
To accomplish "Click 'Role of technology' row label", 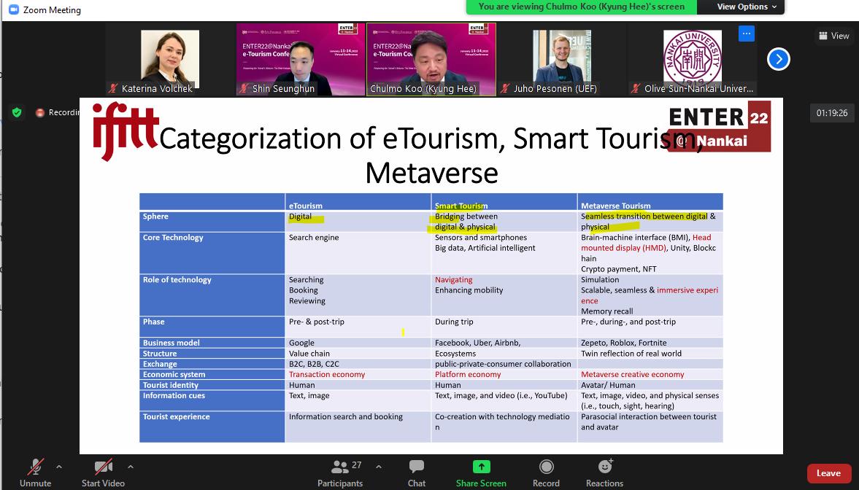I will click(177, 280).
